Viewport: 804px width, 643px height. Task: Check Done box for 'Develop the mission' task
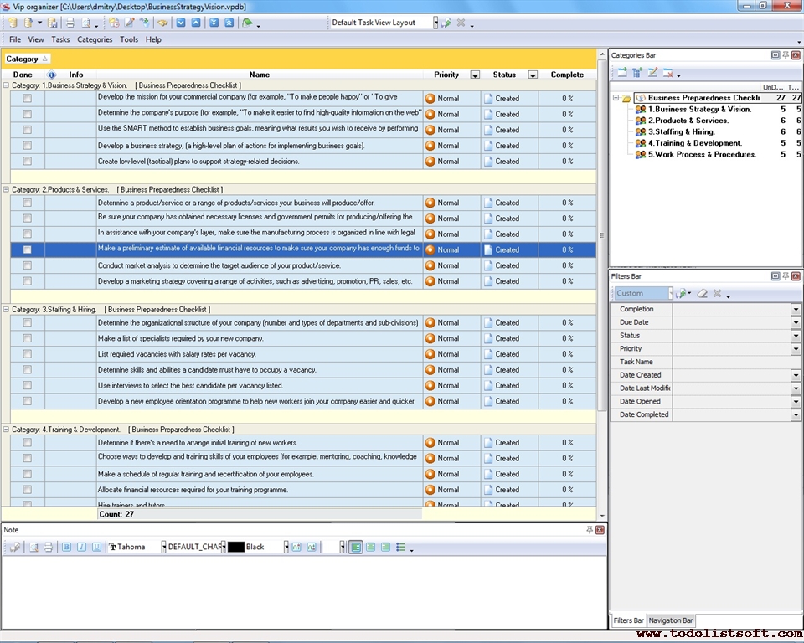28,98
